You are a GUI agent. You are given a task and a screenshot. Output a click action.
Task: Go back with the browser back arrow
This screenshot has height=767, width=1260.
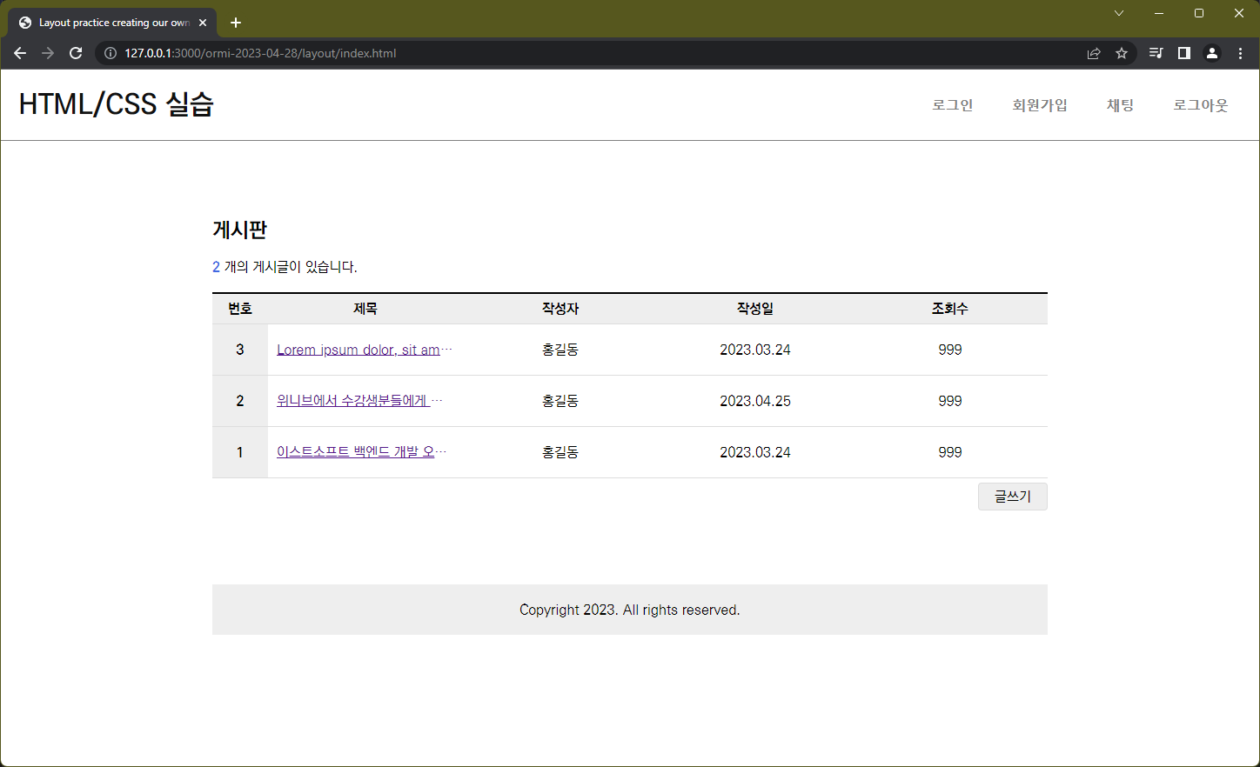tap(20, 53)
